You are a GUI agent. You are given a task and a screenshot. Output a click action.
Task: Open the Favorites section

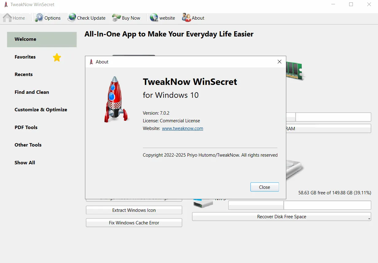[25, 57]
